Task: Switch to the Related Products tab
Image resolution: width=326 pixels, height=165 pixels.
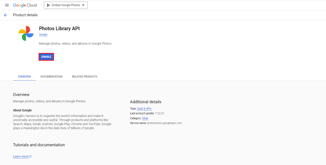Action: tap(85, 77)
